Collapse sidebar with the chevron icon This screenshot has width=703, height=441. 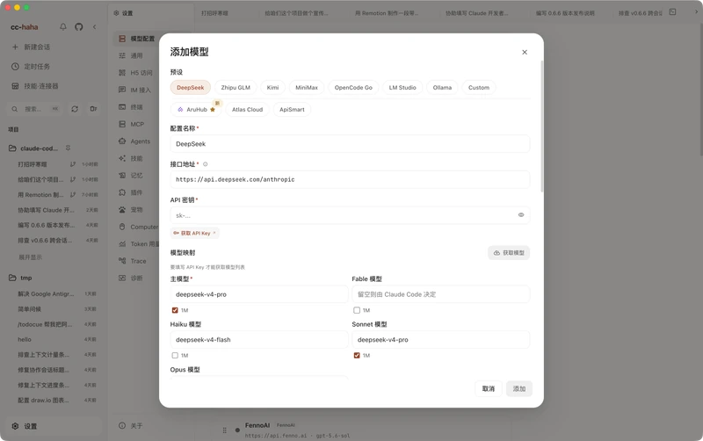pos(95,27)
